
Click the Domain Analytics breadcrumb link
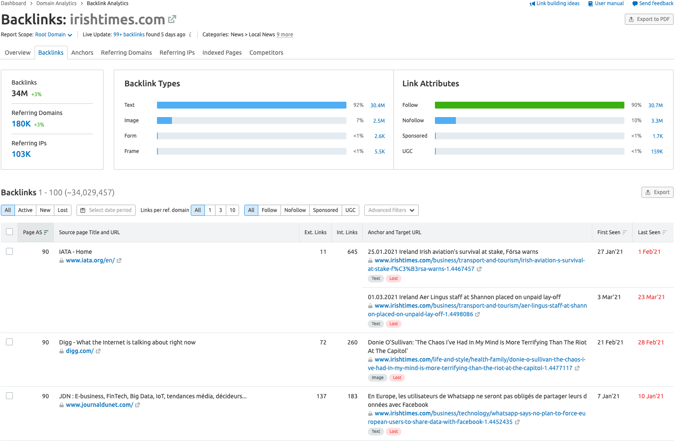(56, 3)
